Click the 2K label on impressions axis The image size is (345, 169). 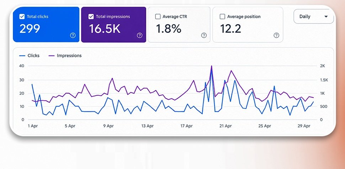(x=322, y=66)
